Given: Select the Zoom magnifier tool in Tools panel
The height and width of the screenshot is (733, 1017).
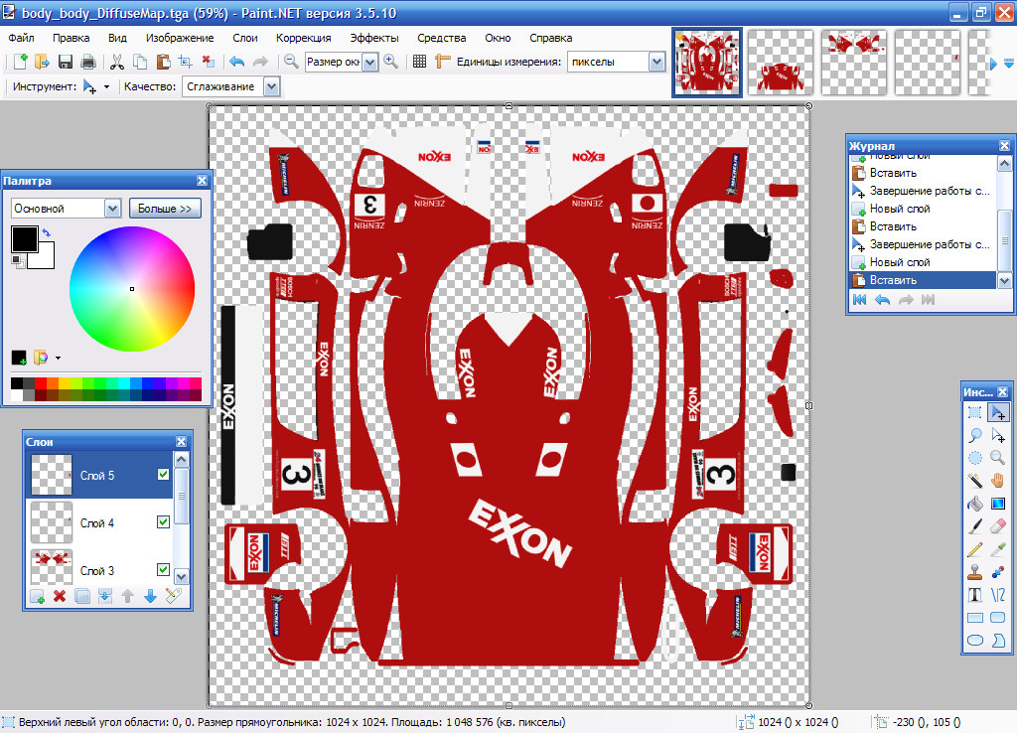Looking at the screenshot, I should tap(997, 458).
